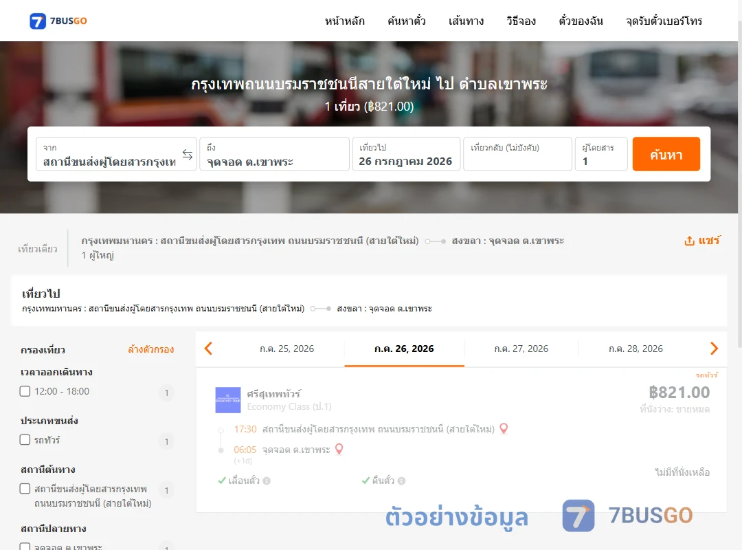Click info icon next to คืนตั๋ว
Viewport: 742px width, 550px height.
[401, 481]
